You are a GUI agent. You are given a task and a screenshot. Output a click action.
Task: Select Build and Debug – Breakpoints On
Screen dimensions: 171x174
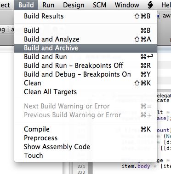86,74
